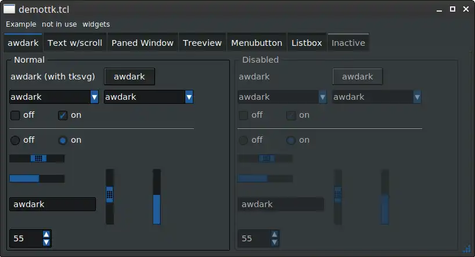Close the demottk.tcl window
The image size is (475, 257).
pos(466,9)
